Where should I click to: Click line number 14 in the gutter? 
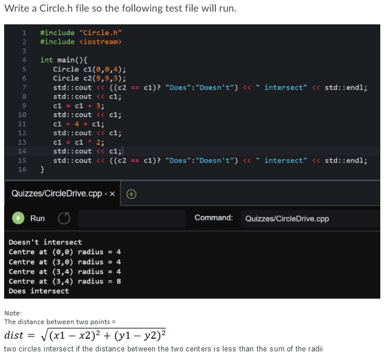pyautogui.click(x=22, y=151)
